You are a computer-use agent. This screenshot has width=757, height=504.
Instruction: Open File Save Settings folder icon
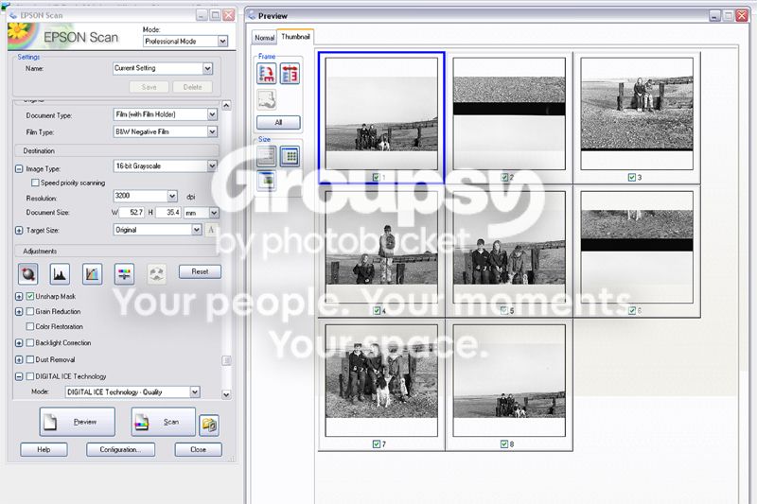coord(209,425)
